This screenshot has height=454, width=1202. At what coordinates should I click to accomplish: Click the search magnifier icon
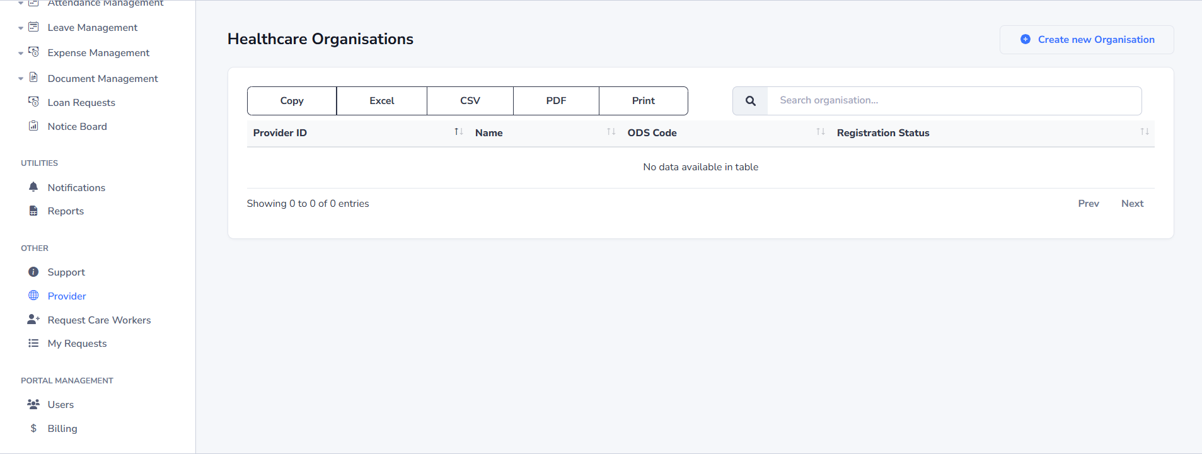point(750,101)
